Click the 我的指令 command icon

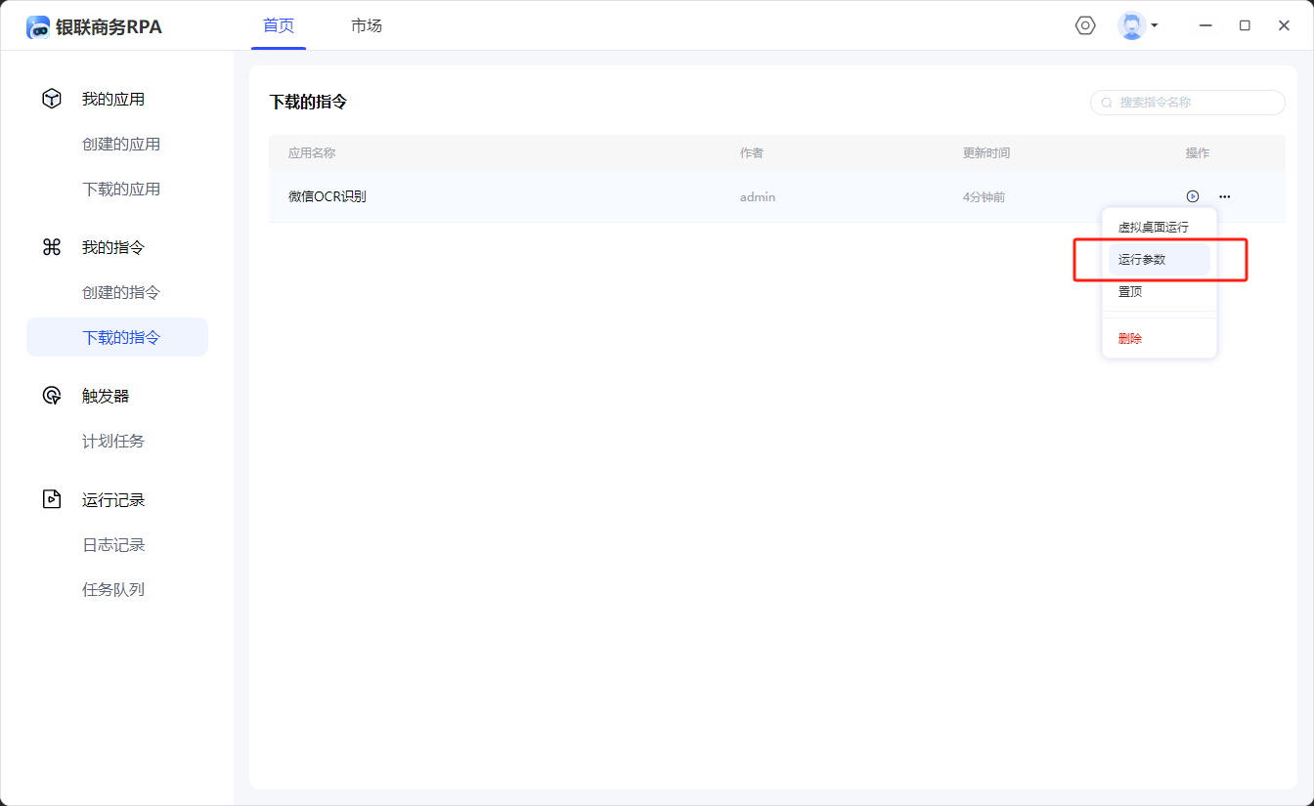[52, 247]
